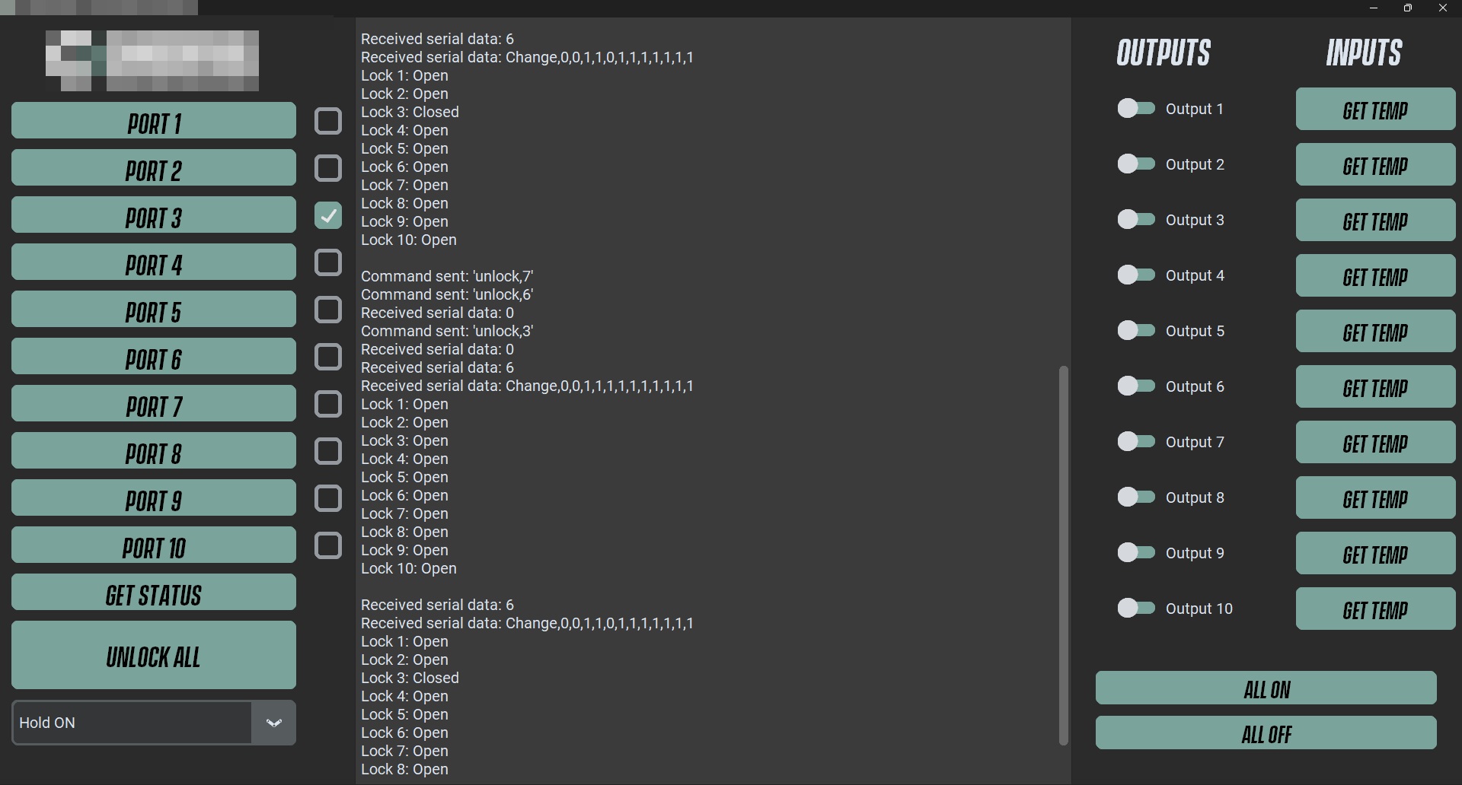
Task: Switch on the Output 8 toggle
Action: click(x=1136, y=497)
